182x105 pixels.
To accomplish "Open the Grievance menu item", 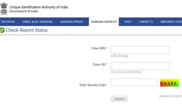I will [171, 22].
